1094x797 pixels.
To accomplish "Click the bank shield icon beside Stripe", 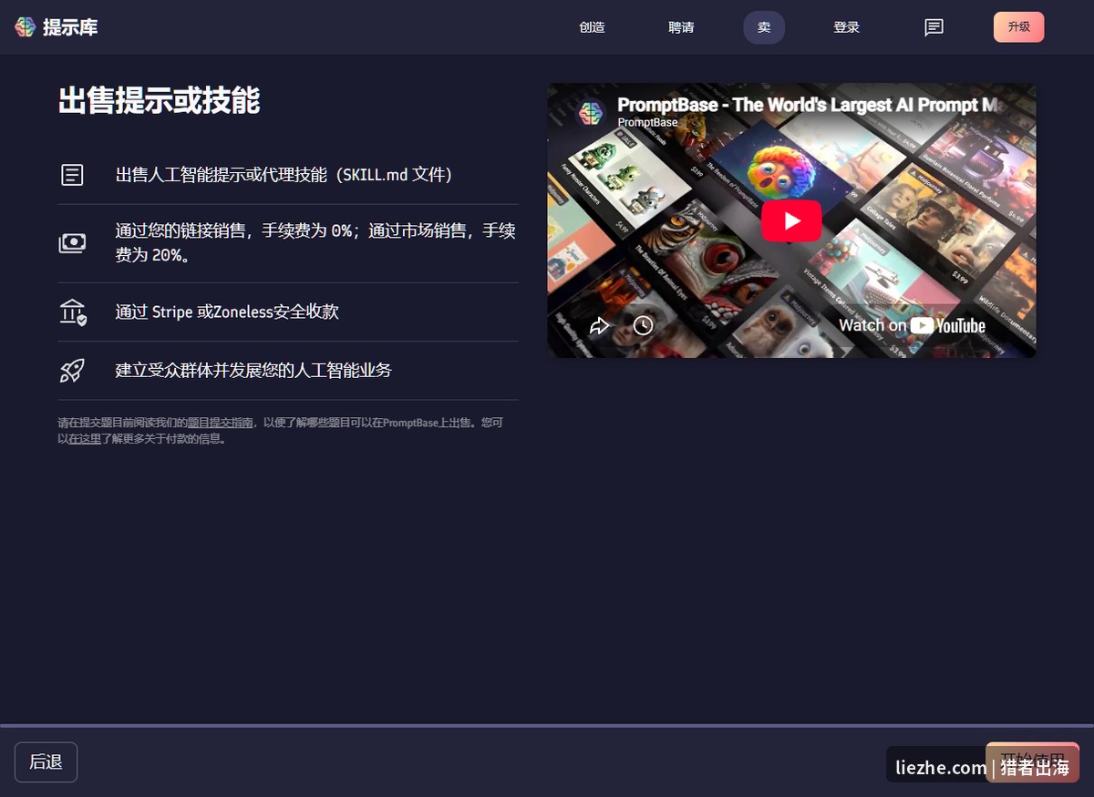I will tap(73, 312).
